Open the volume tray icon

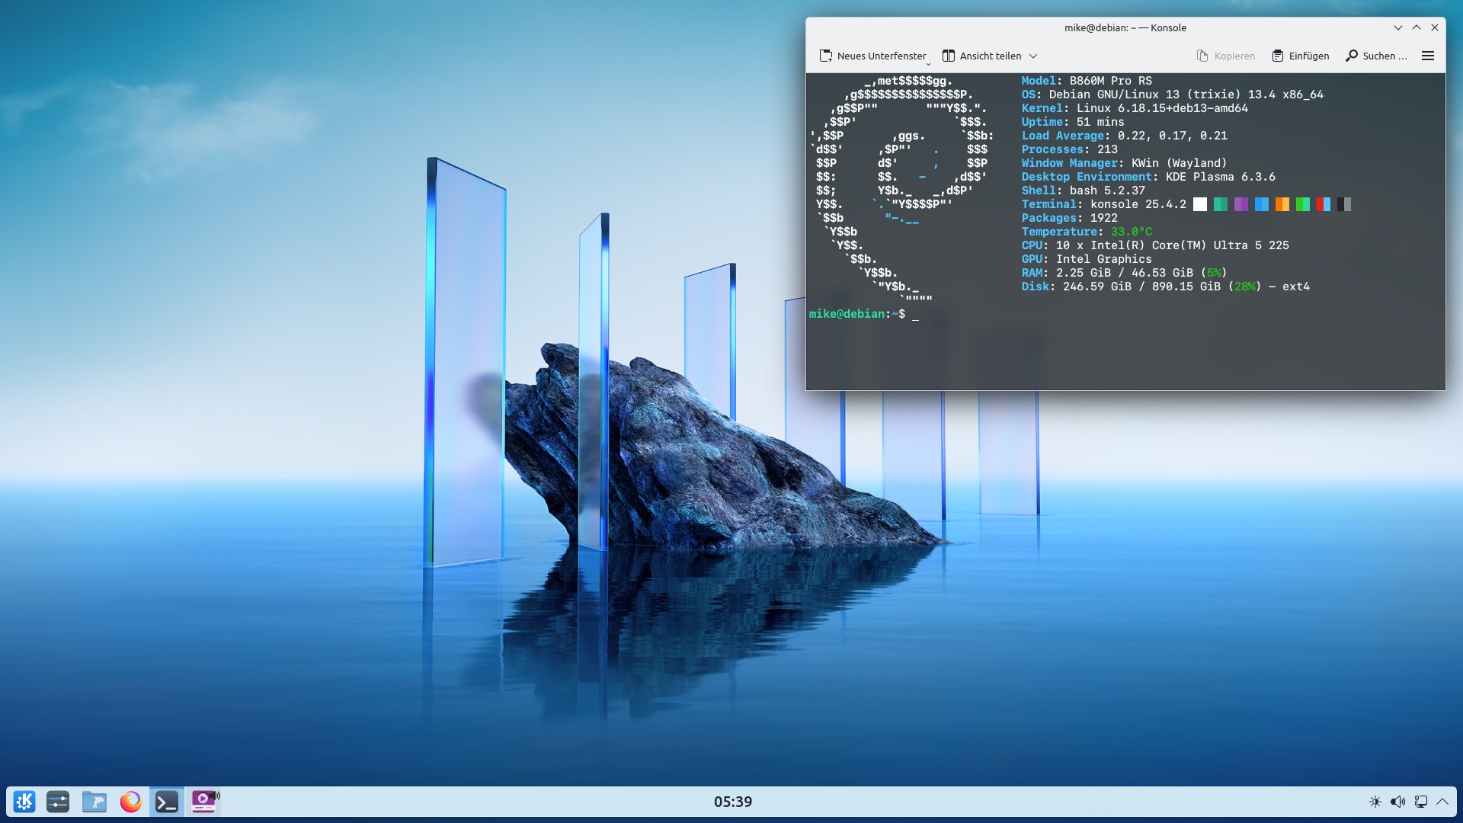point(1397,802)
